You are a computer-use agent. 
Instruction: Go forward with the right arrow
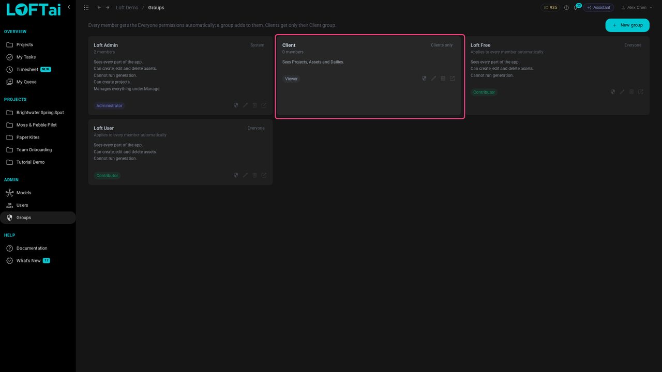tap(108, 8)
